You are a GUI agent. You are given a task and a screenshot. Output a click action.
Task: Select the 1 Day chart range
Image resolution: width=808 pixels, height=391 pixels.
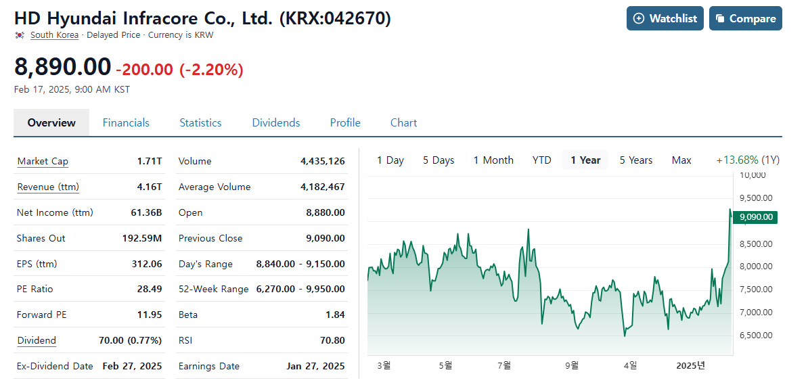pos(390,160)
